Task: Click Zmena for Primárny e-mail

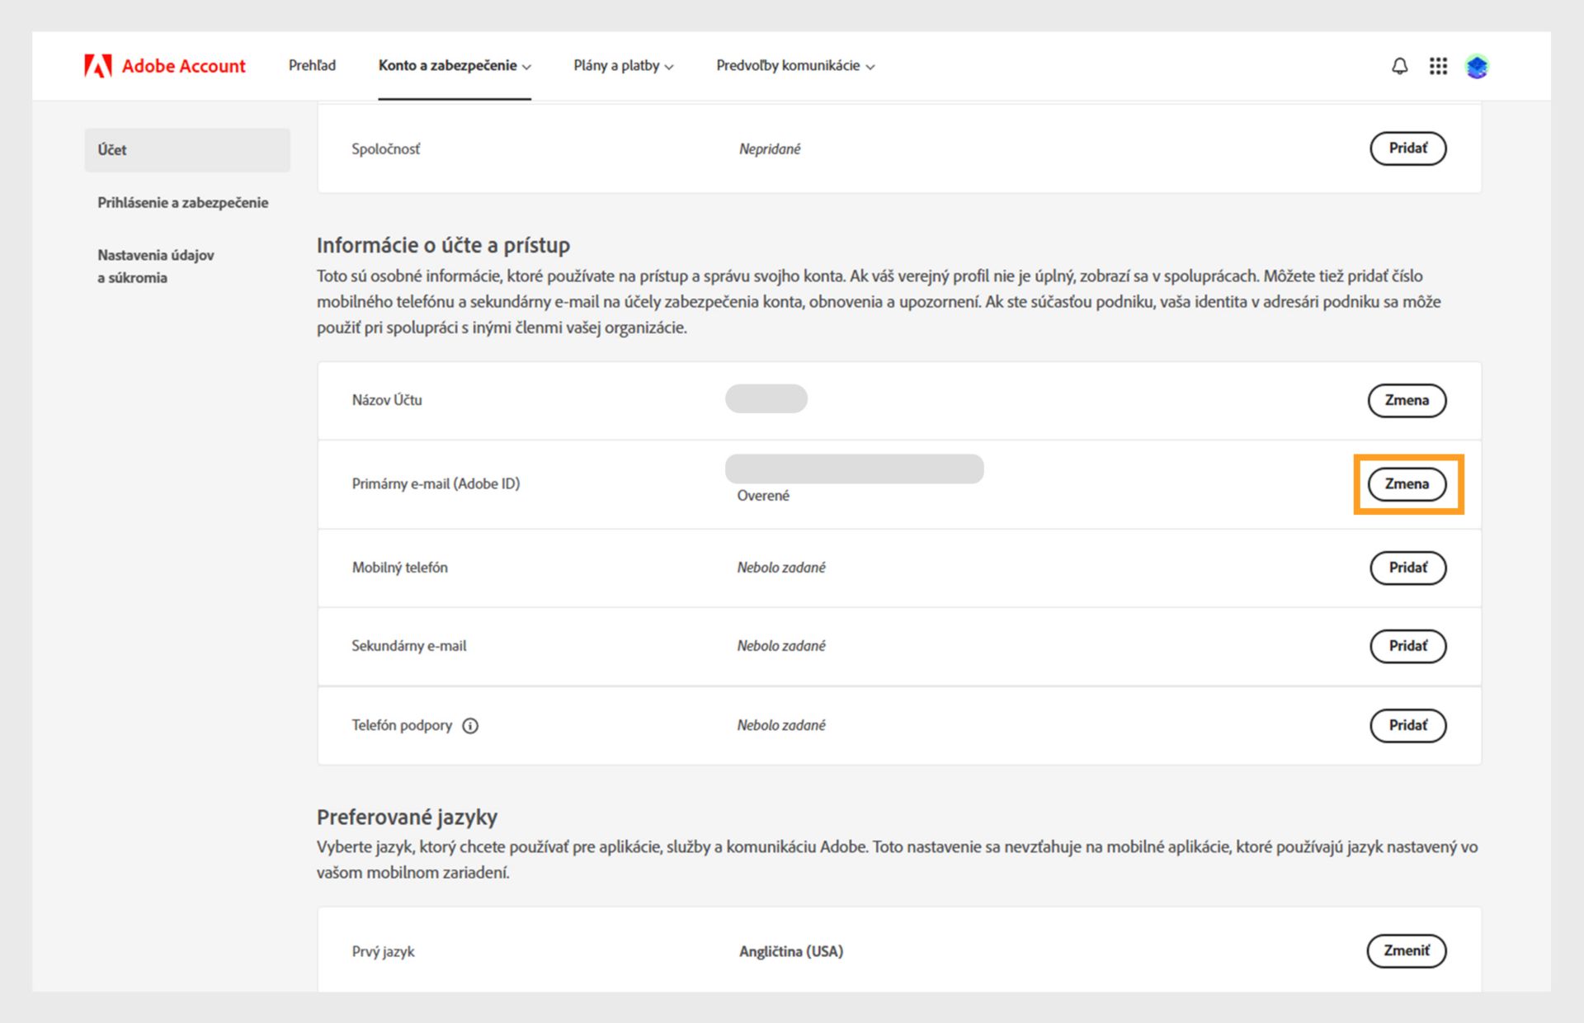Action: tap(1407, 484)
